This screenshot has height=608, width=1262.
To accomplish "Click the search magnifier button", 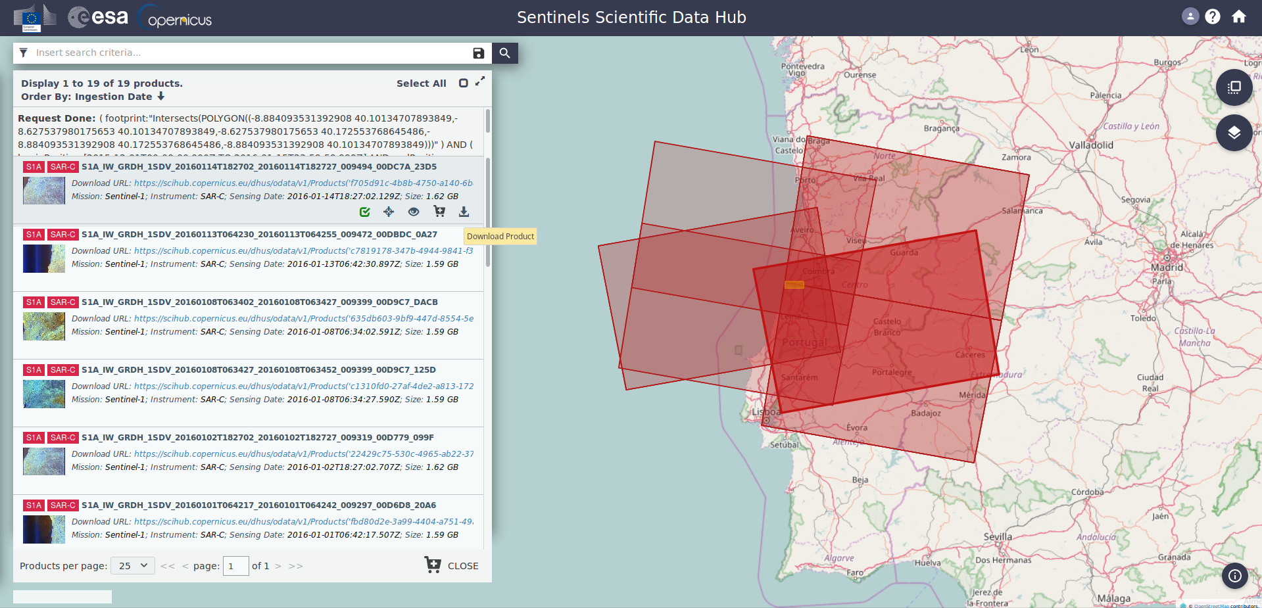I will pos(504,53).
